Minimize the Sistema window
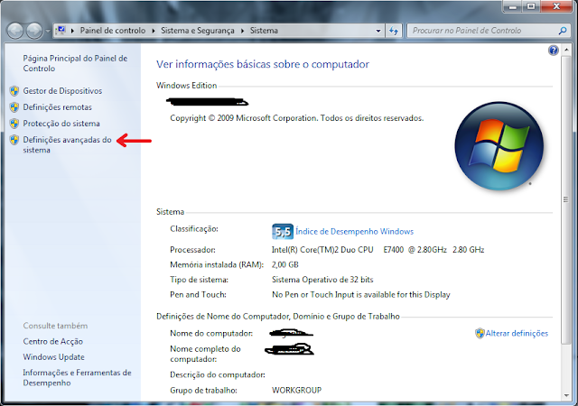The image size is (578, 406). 512,6
